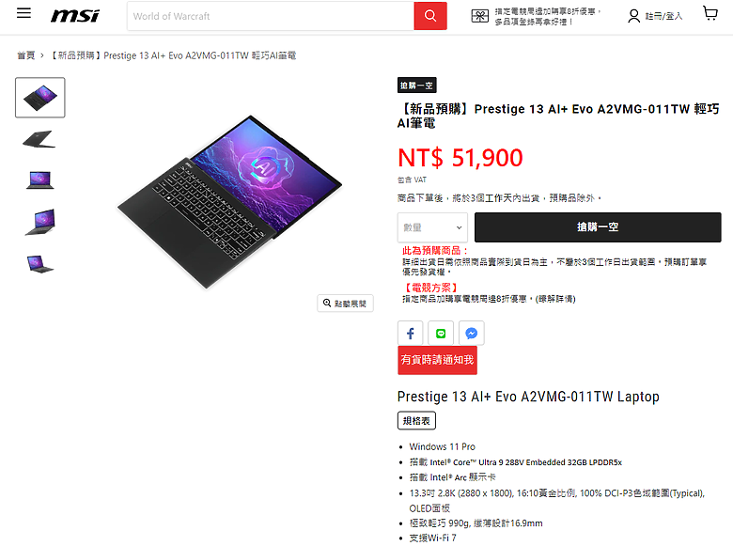Click the zoom expand image button
The image size is (733, 546).
[x=346, y=304]
